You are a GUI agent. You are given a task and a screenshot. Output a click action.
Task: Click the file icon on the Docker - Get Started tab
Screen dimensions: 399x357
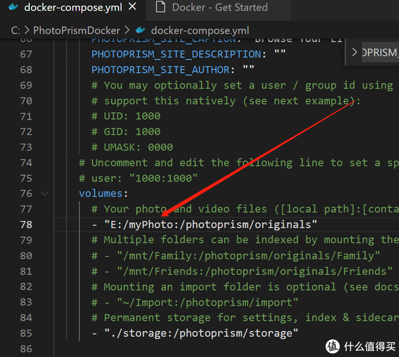(x=160, y=7)
